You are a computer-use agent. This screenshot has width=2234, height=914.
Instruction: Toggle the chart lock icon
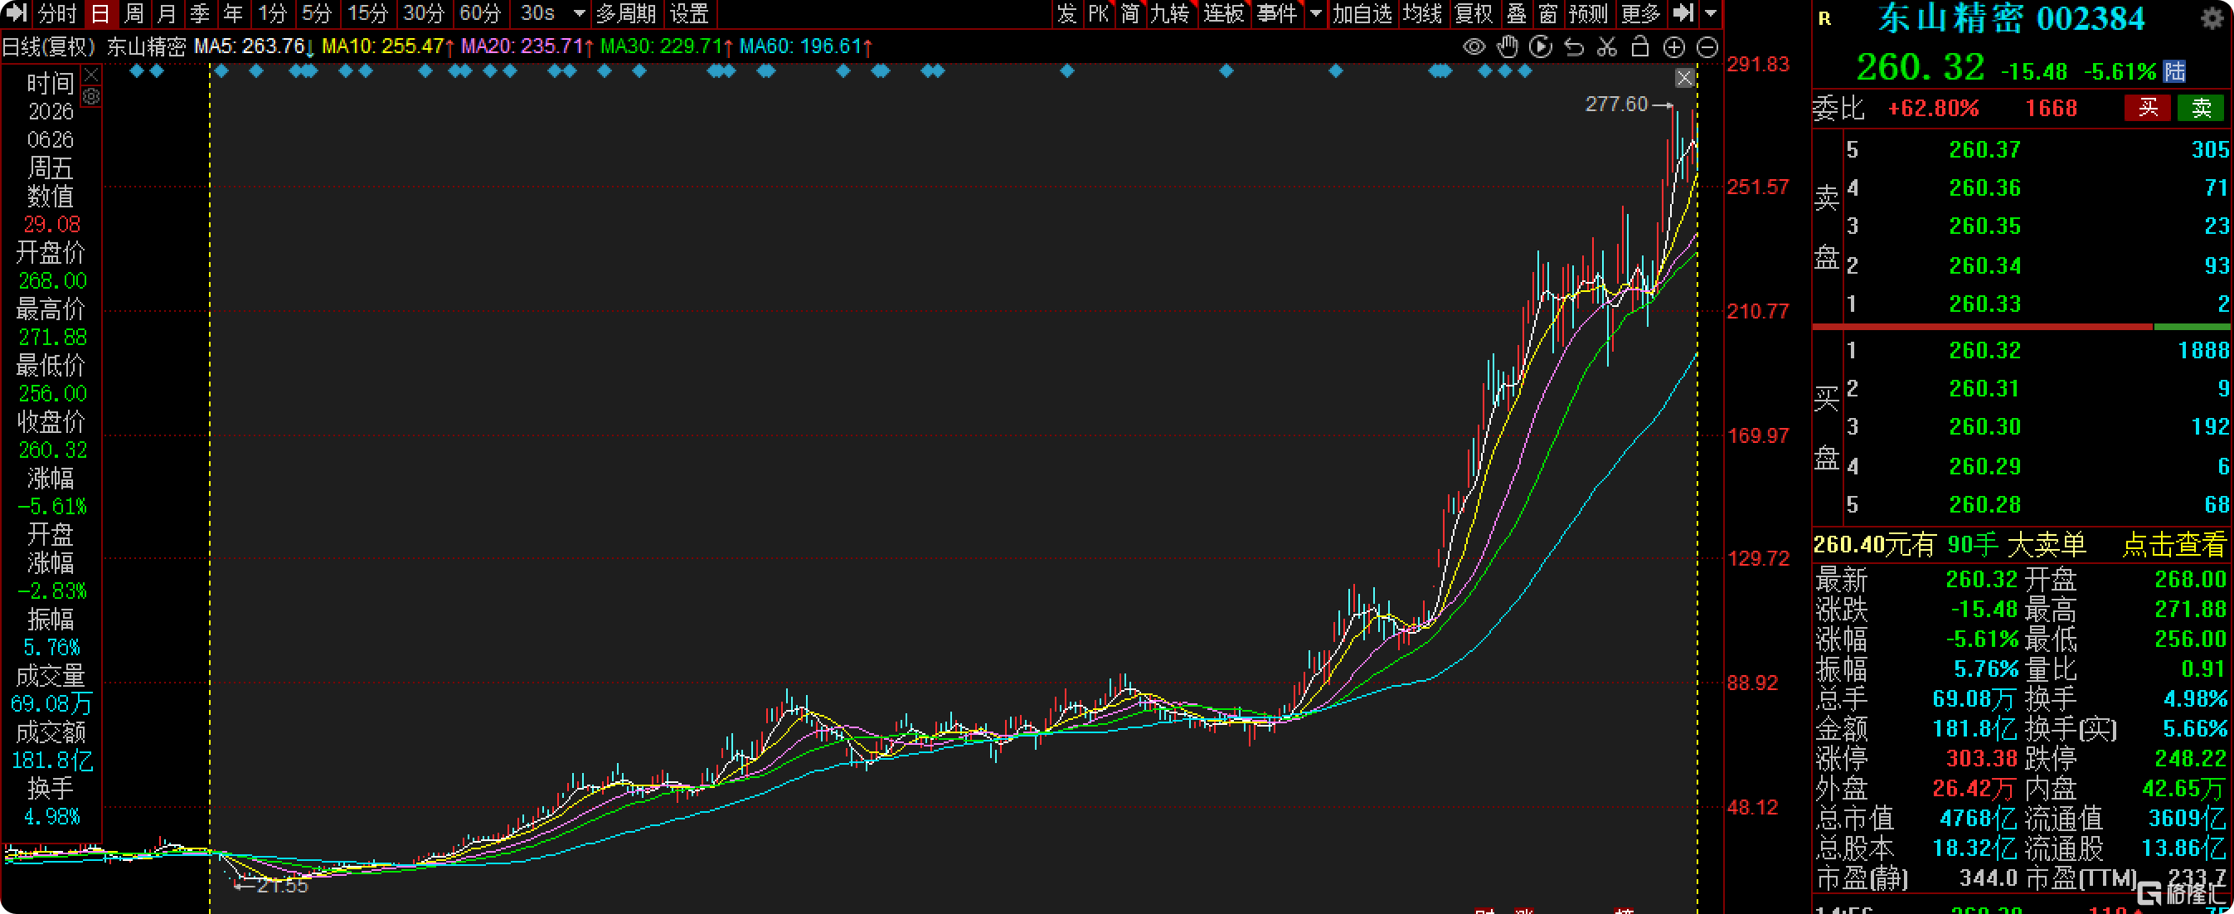click(1640, 46)
